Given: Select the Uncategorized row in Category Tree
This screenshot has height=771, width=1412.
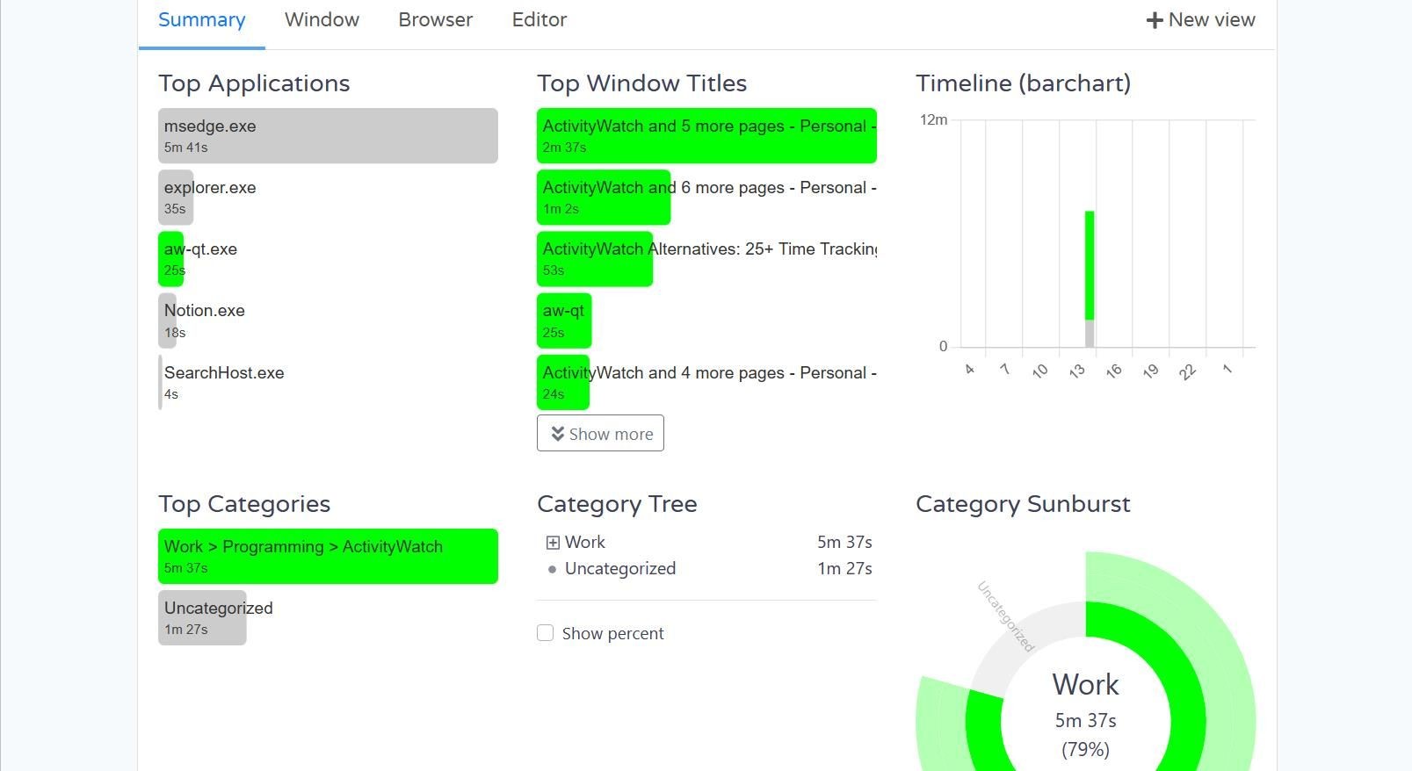Looking at the screenshot, I should (706, 568).
